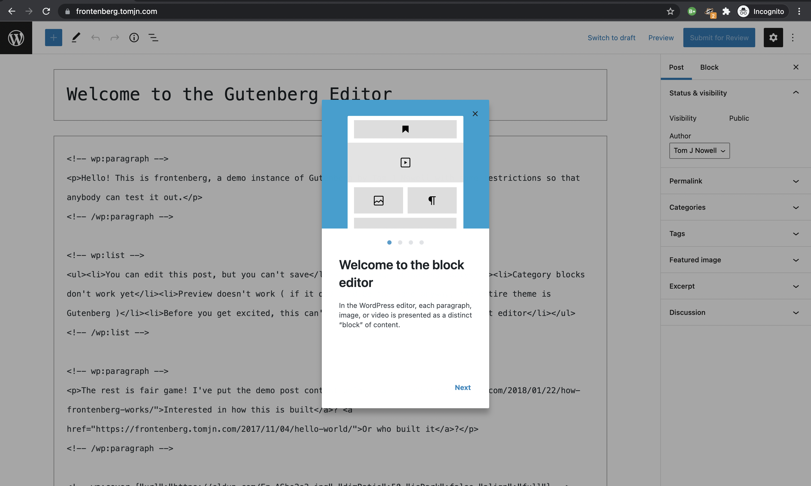This screenshot has height=486, width=811.
Task: Switch to the Post tab
Action: pyautogui.click(x=676, y=67)
